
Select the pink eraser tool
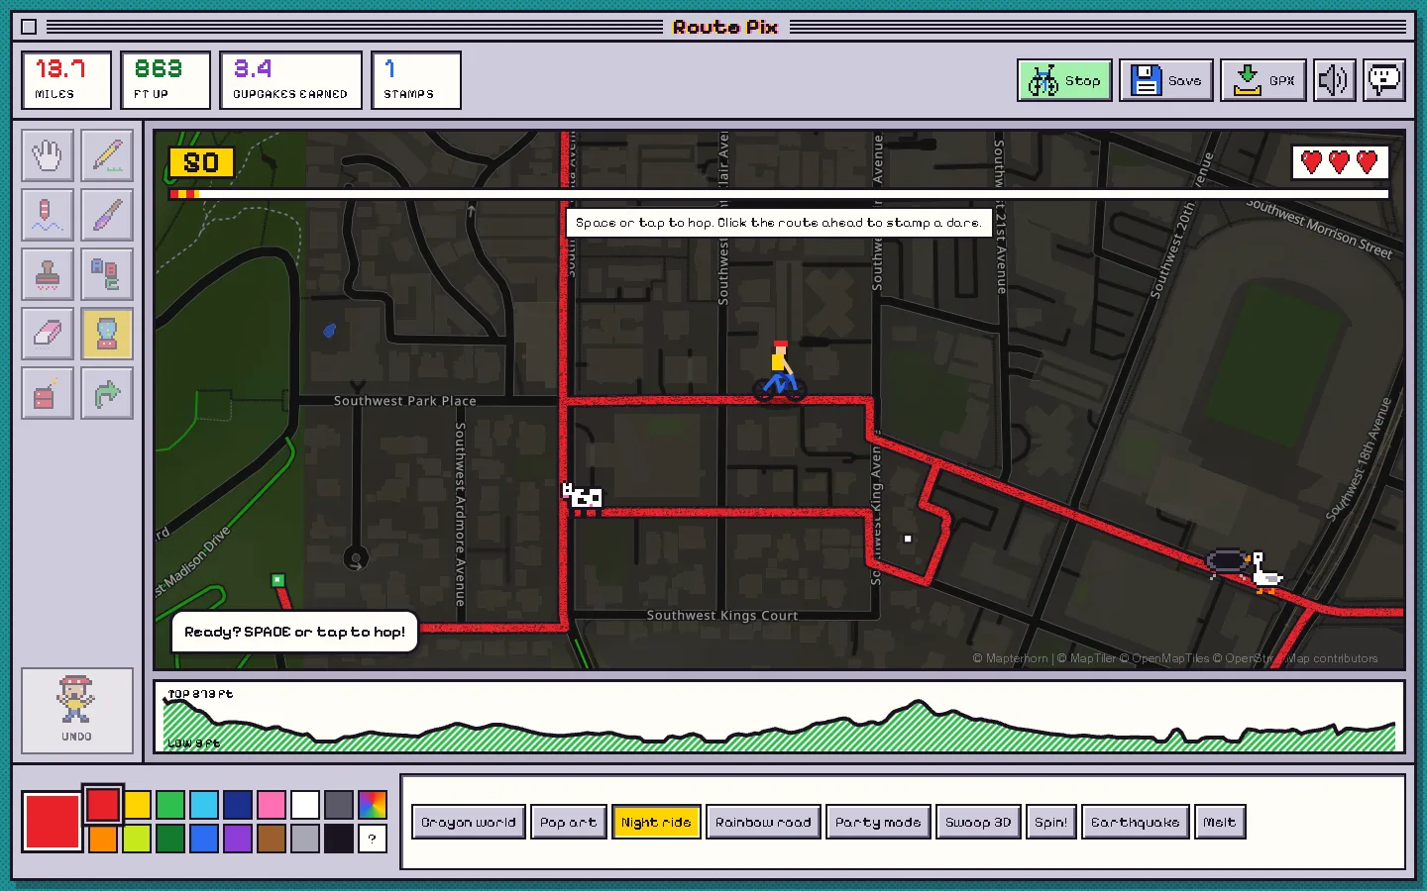point(48,335)
